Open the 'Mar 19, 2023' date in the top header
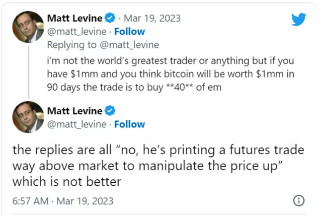 (x=151, y=19)
